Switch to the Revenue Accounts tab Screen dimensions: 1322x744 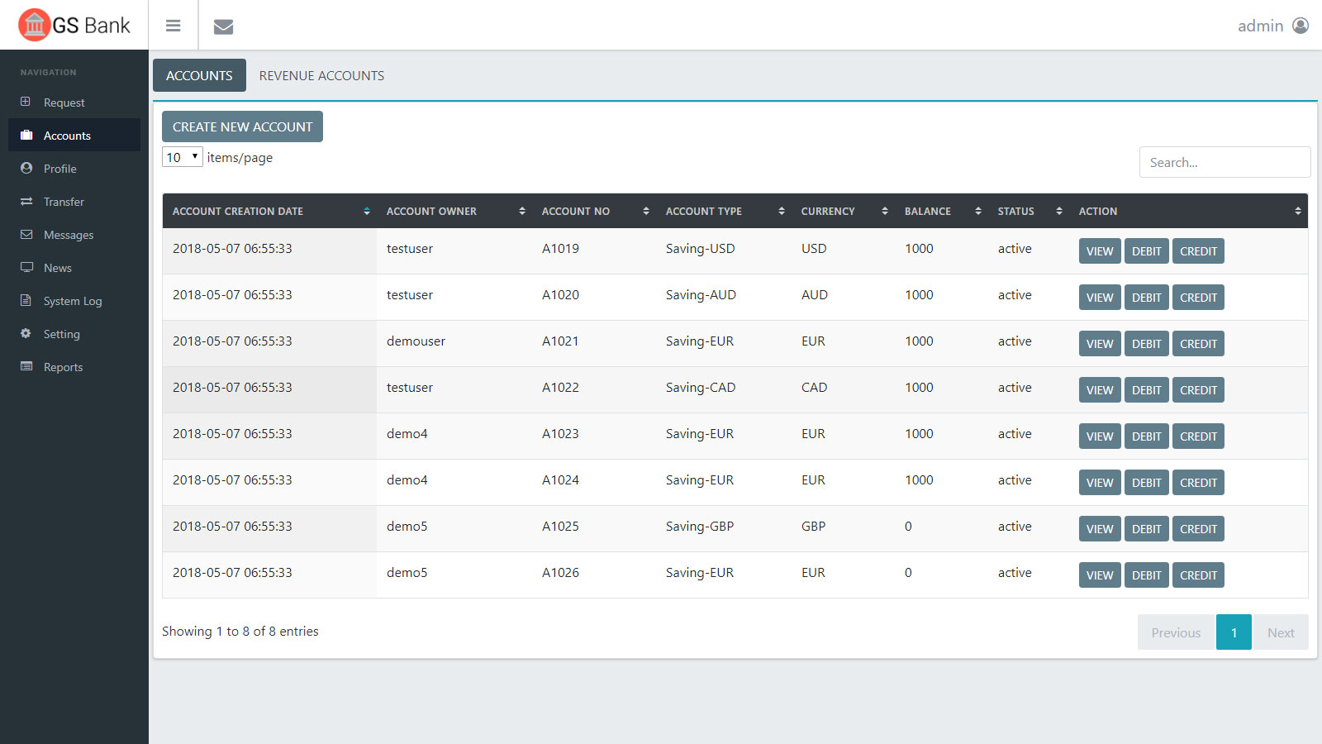point(321,76)
